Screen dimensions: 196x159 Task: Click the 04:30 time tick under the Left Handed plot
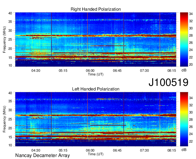click(x=36, y=150)
